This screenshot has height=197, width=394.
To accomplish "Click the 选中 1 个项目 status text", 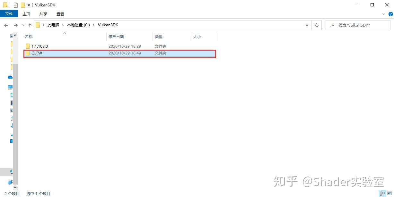I will 38,193.
